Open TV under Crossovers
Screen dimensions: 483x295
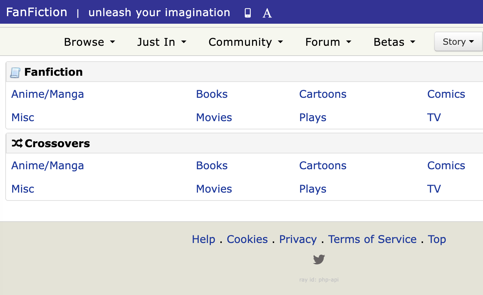[x=434, y=189]
